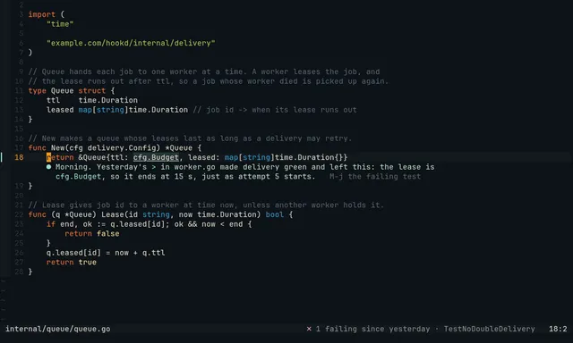
Task: Click the red X failing icon in status bar
Action: point(309,329)
